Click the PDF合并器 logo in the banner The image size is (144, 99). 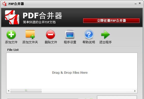[x=12, y=17]
